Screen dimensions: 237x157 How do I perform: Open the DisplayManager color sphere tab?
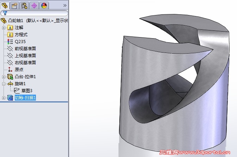click(x=44, y=6)
